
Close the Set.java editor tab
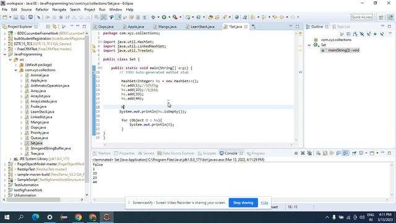pos(246,27)
